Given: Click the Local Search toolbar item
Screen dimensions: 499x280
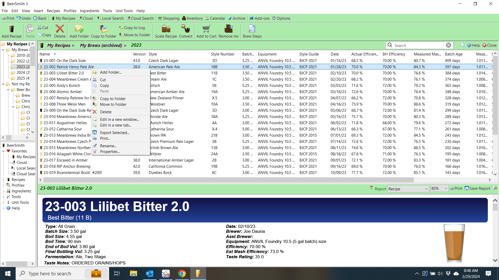Looking at the screenshot, I should (x=110, y=18).
